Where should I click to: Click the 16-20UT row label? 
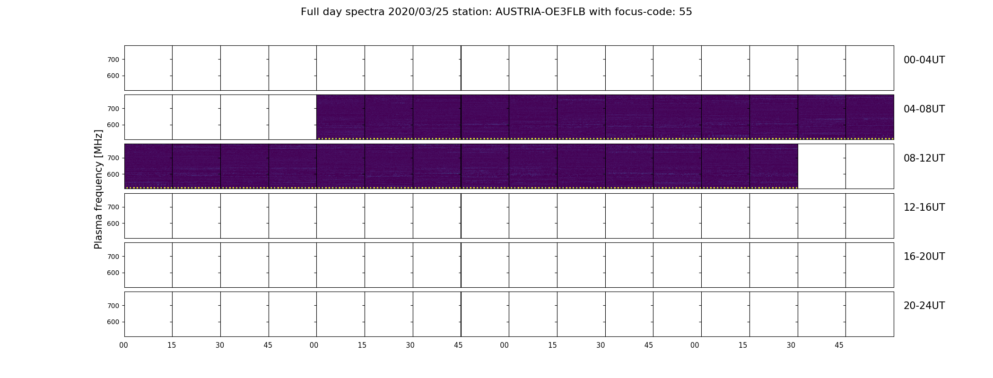[x=924, y=257]
